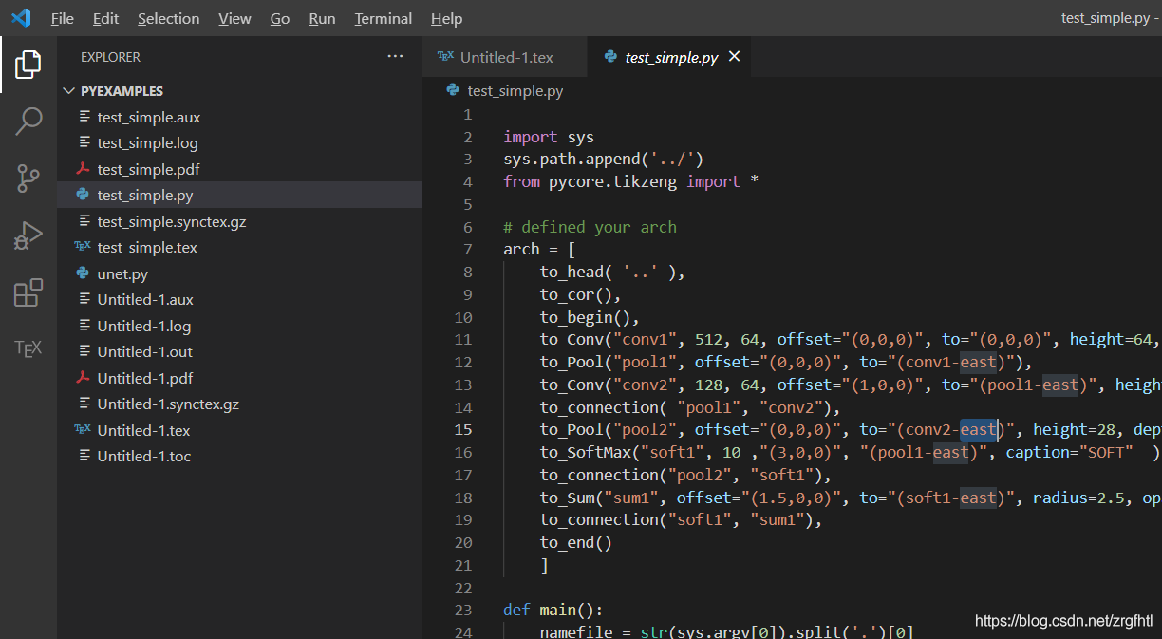
Task: Click 'arch = [' on line 7
Action: coord(539,249)
